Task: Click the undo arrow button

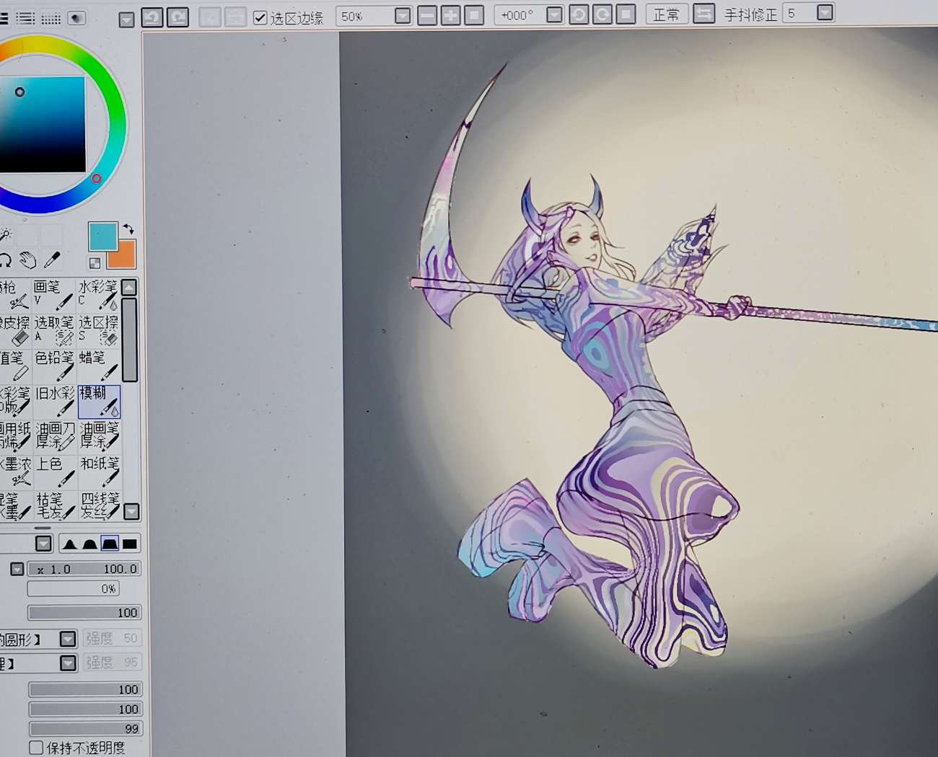Action: (x=152, y=17)
